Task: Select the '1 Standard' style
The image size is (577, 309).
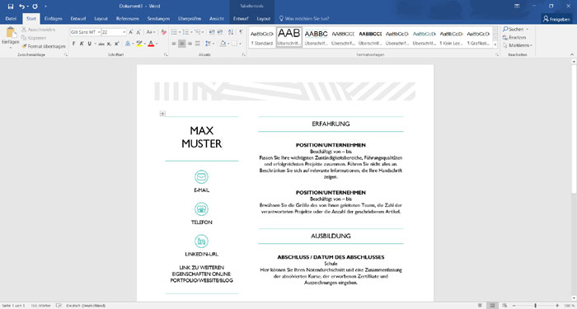Action: 262,37
